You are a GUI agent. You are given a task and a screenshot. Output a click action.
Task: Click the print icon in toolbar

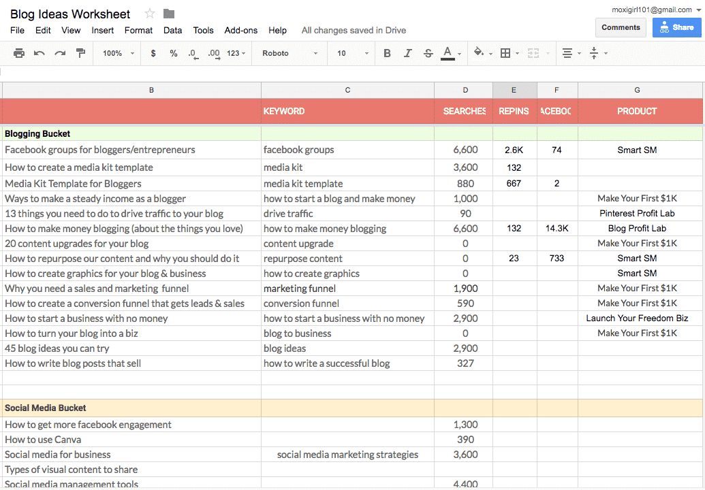(x=19, y=54)
